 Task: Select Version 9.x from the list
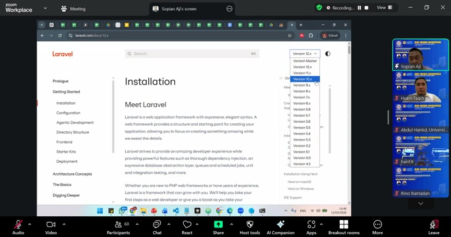(305, 85)
